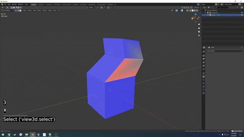Switch perspective/orthographic view grid icon
Screen dimensions: 244x137
[x=199, y=35]
